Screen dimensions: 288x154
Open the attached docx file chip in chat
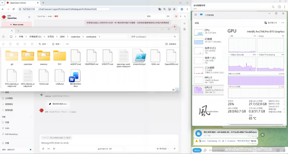[58, 104]
